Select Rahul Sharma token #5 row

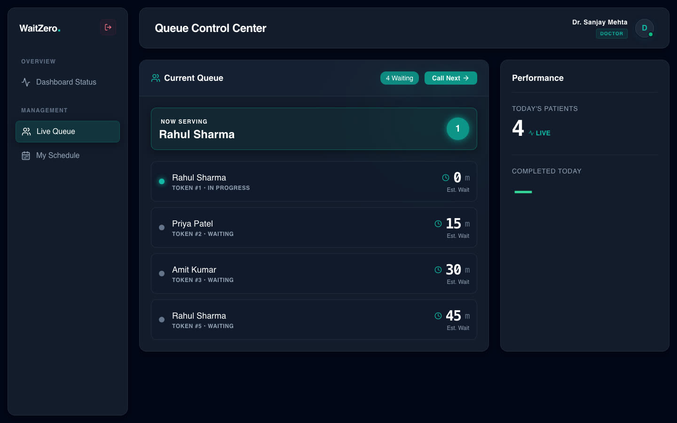pos(314,320)
